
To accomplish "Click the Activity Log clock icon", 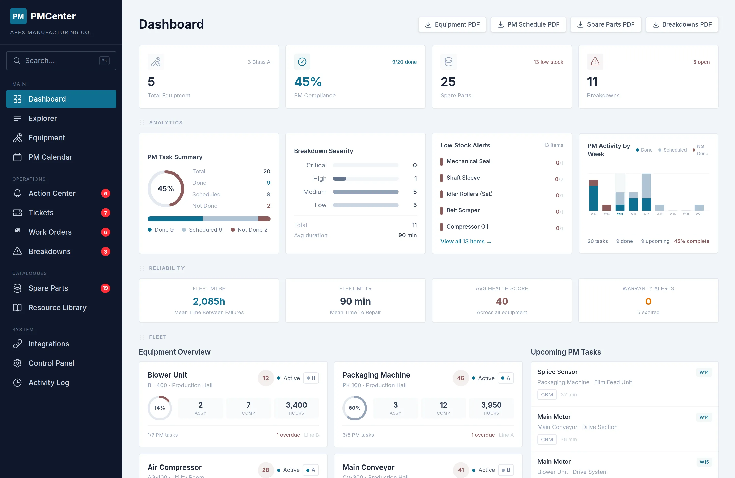I will pyautogui.click(x=17, y=382).
